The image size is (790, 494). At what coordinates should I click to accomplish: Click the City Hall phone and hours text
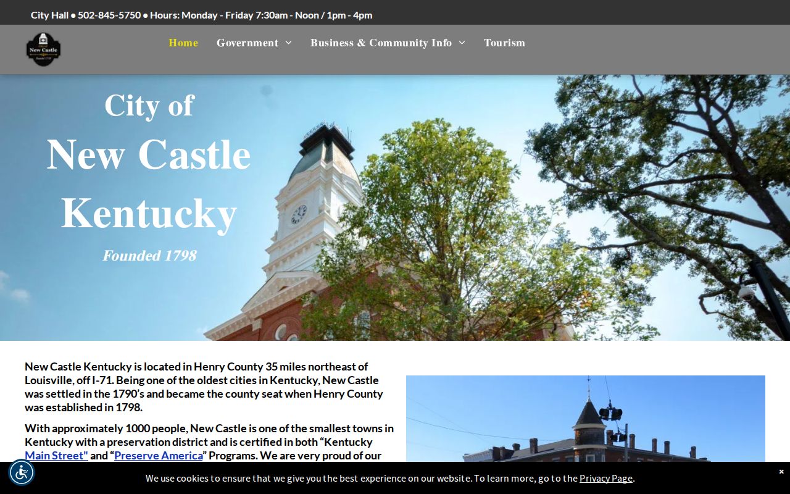pyautogui.click(x=202, y=15)
